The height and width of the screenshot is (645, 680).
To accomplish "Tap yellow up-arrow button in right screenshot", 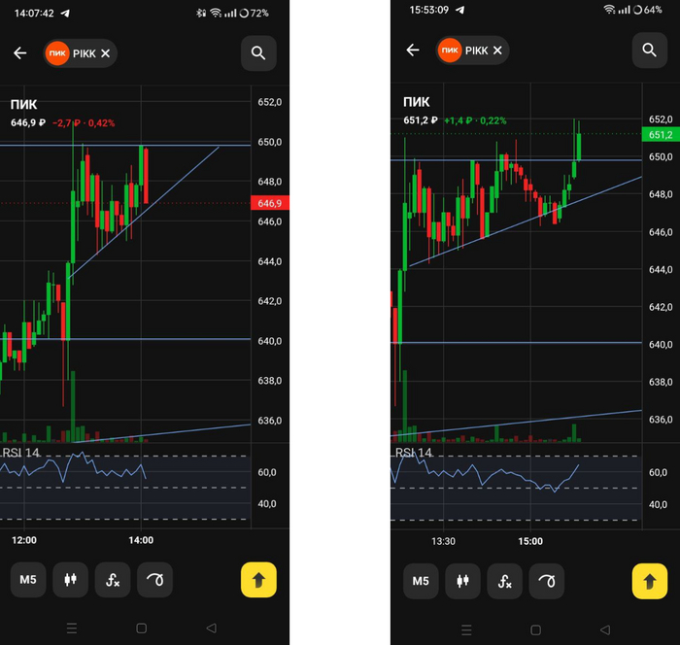I will tap(650, 581).
